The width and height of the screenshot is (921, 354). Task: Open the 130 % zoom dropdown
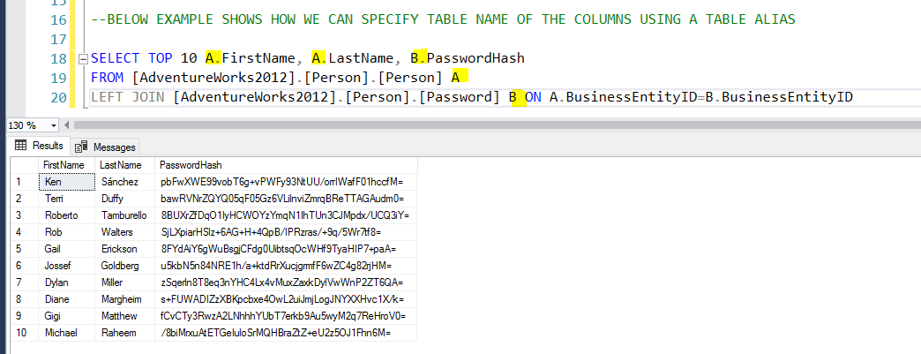pos(54,125)
